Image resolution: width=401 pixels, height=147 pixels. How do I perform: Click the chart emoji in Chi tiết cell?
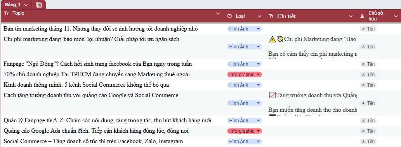point(272,95)
